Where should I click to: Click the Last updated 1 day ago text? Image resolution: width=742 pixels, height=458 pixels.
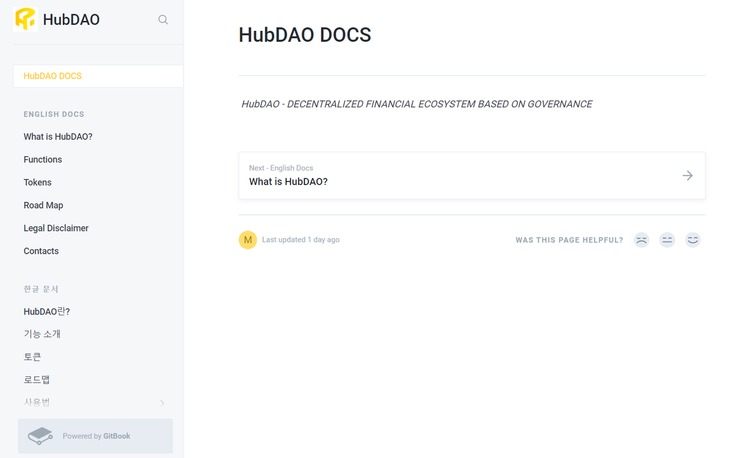click(x=301, y=239)
